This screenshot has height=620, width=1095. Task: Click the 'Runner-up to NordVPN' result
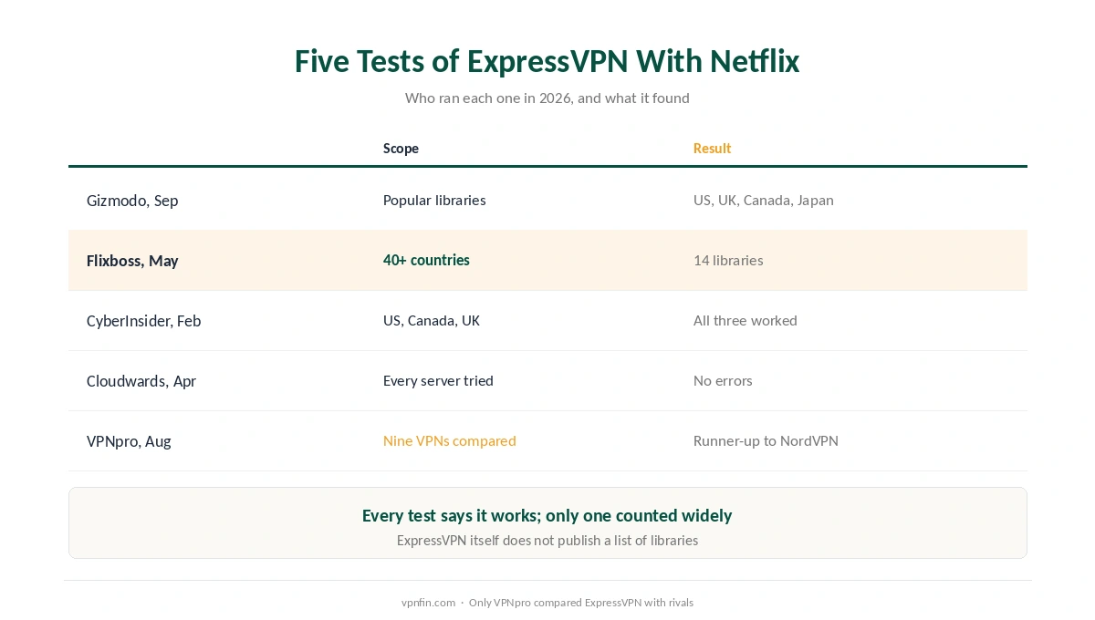point(766,440)
